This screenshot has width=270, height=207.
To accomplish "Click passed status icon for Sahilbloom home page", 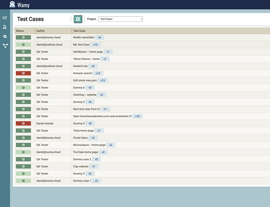I will 23,52.
